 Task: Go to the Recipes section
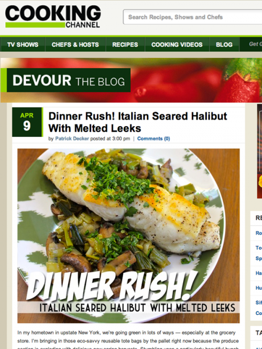pos(125,45)
